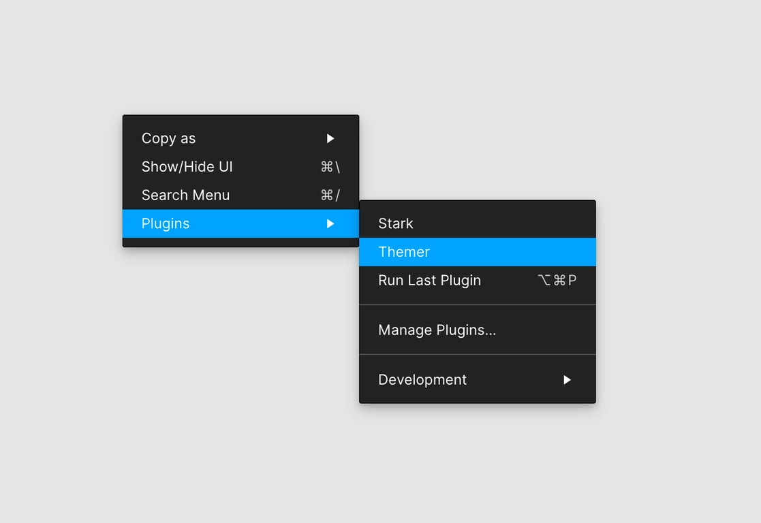The image size is (761, 523).
Task: Open Manage Plugins...
Action: tap(437, 330)
